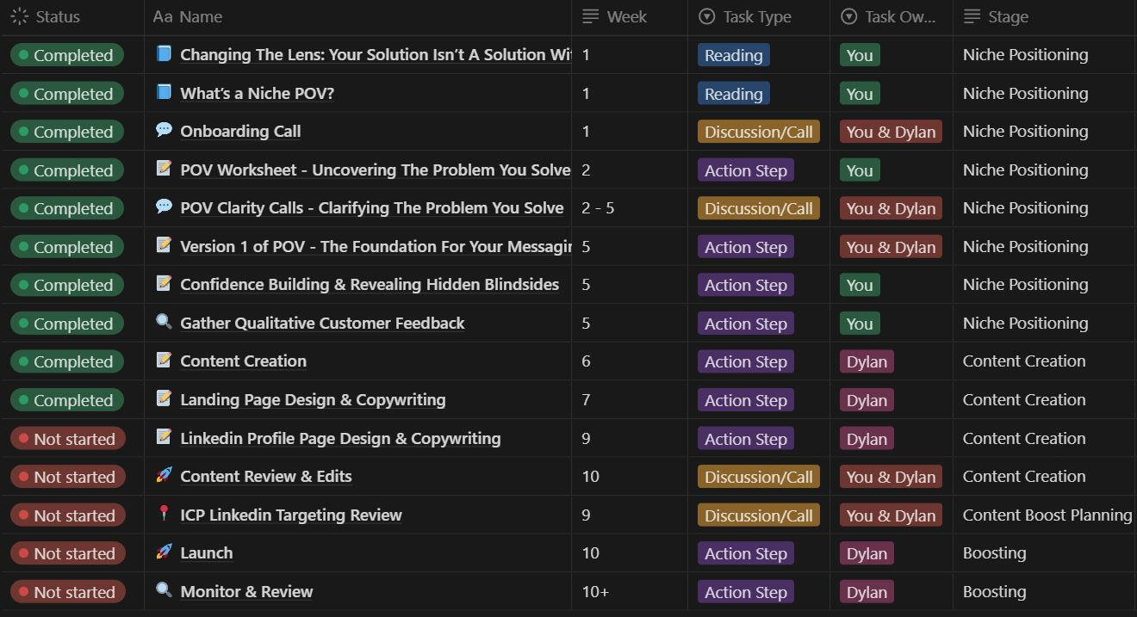This screenshot has height=617, width=1137.
Task: Click the rocket icon beside Content Review & Edits
Action: (164, 475)
